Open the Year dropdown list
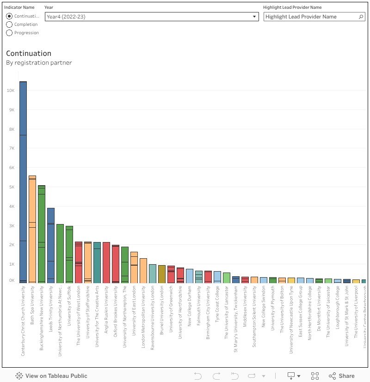 (x=152, y=17)
